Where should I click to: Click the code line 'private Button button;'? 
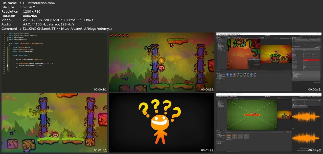click(x=22, y=47)
